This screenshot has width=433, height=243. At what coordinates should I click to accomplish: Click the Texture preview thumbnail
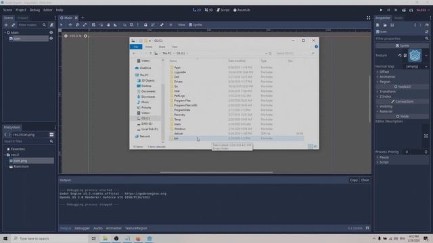[415, 55]
